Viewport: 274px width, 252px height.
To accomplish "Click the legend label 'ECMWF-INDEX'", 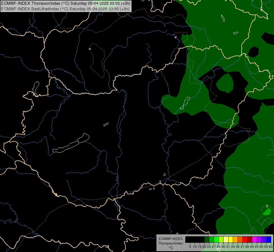I will (x=170, y=239).
